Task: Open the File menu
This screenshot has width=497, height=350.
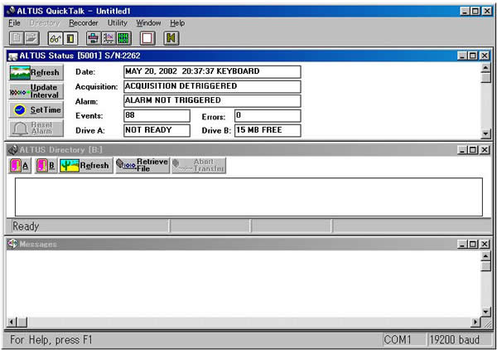Action: (14, 23)
